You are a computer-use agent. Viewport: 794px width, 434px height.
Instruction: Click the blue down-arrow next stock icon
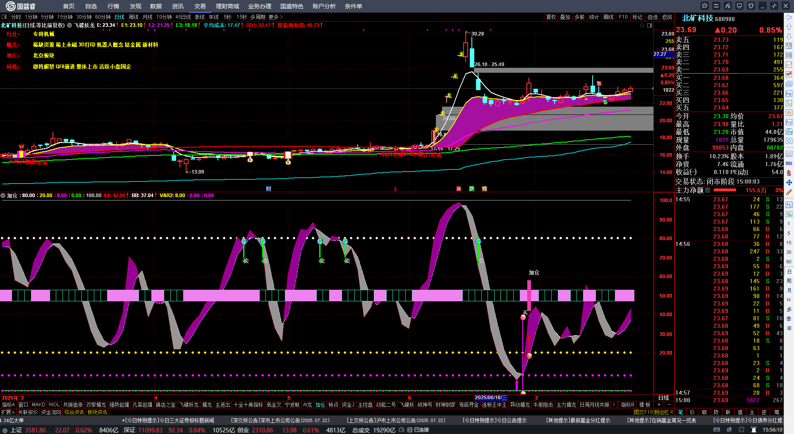pos(789,36)
